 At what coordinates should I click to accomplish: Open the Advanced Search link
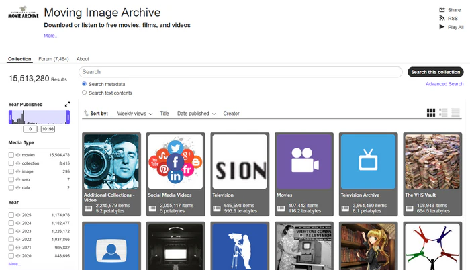(x=444, y=84)
